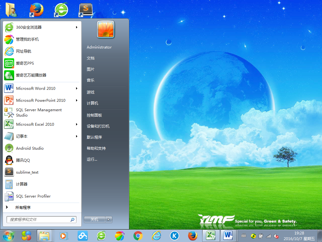Open 360 browser desktop shortcut

tap(61, 9)
